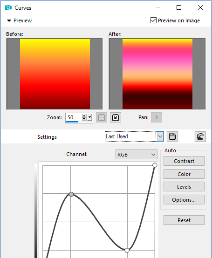Select the top-right curve end point
The width and height of the screenshot is (212, 258).
155,165
